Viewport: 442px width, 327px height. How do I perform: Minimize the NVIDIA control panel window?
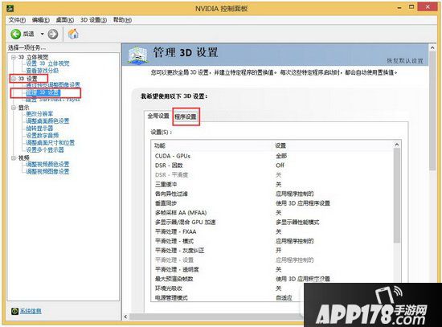tap(399, 7)
